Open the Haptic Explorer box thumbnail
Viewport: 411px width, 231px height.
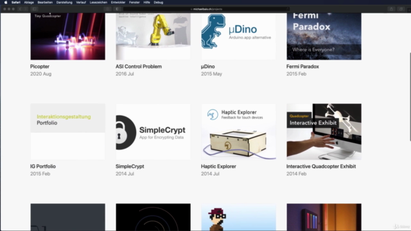pyautogui.click(x=238, y=132)
